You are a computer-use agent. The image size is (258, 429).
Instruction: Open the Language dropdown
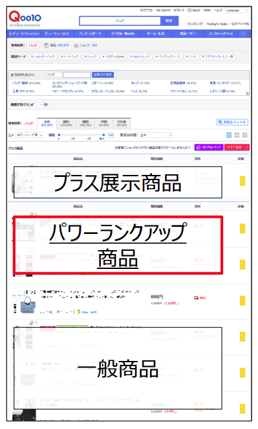click(237, 10)
